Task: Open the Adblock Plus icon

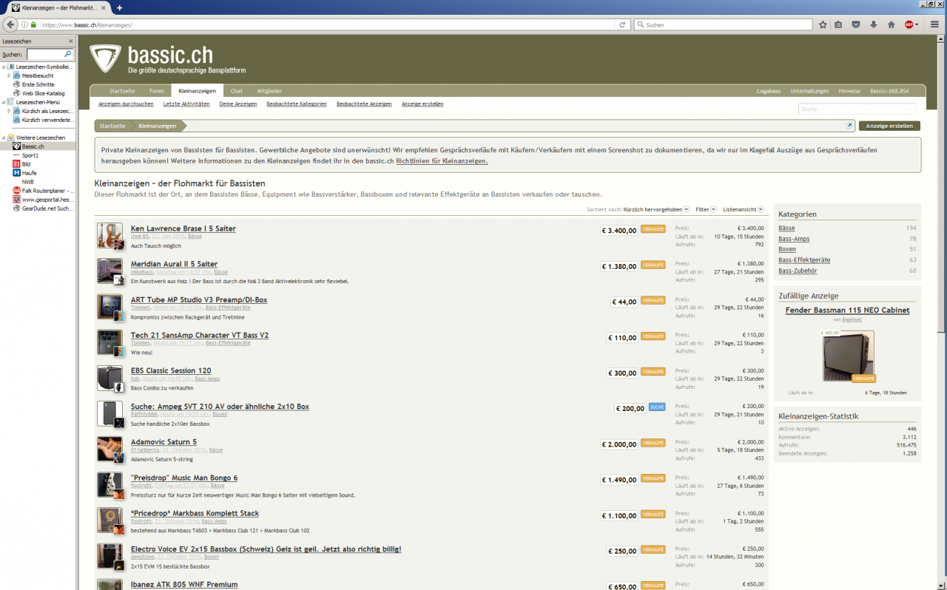Action: (909, 24)
